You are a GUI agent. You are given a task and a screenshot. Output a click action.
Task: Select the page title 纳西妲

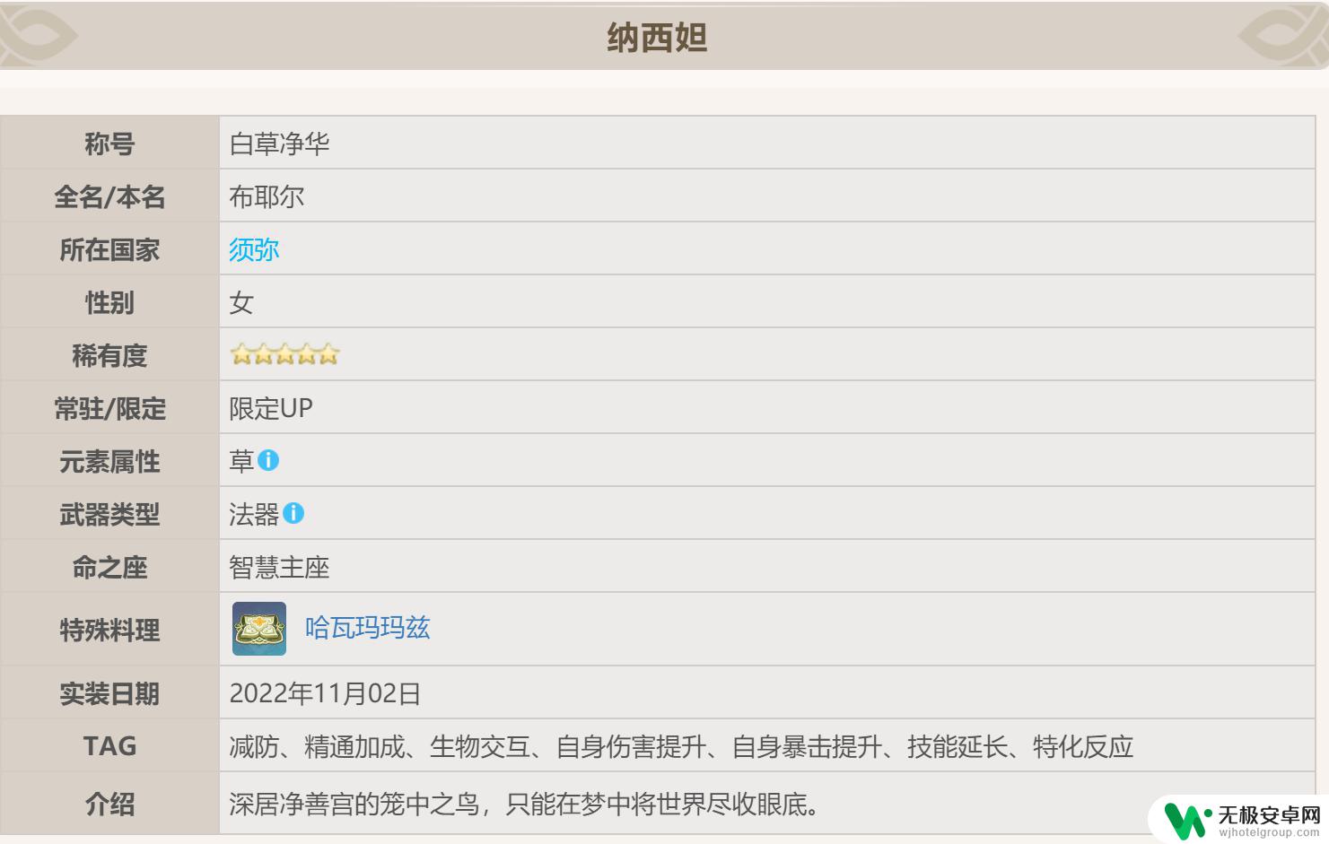click(x=658, y=38)
